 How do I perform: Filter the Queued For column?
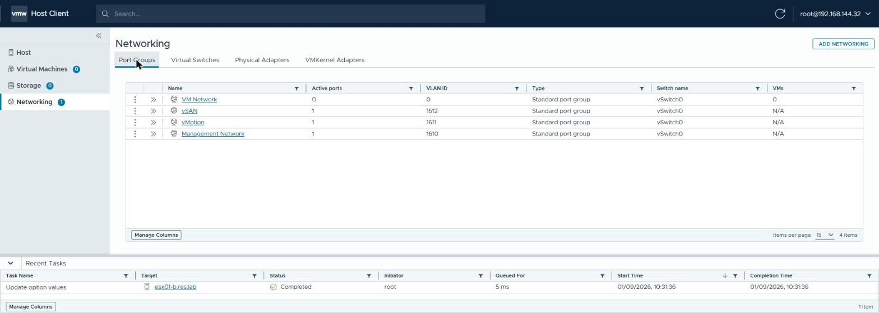tap(603, 276)
